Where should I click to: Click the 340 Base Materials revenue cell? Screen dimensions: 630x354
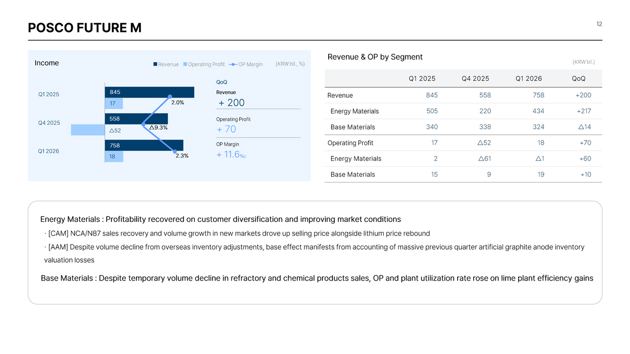432,127
